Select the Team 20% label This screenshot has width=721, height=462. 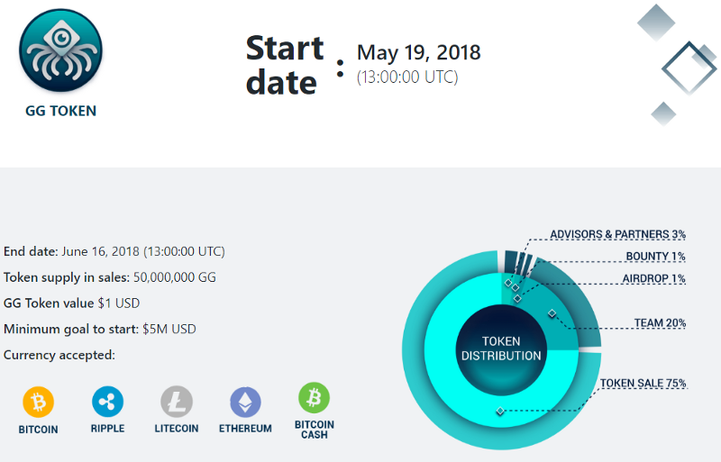pos(660,323)
